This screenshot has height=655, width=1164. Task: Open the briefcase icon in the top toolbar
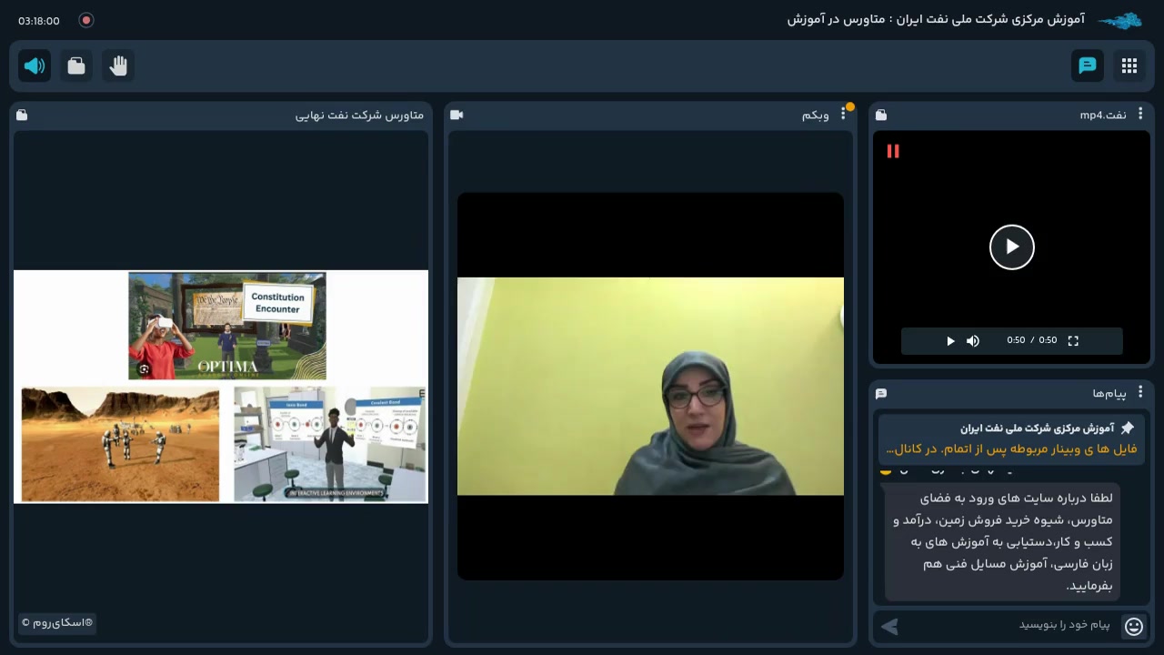(x=76, y=65)
